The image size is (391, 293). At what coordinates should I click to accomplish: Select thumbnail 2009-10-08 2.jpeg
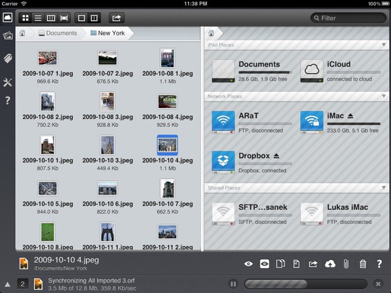click(48, 101)
